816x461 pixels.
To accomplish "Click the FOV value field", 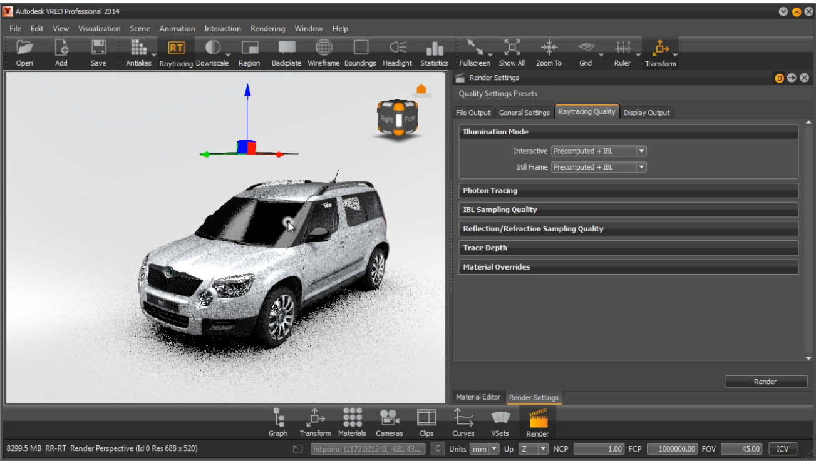I will point(743,448).
